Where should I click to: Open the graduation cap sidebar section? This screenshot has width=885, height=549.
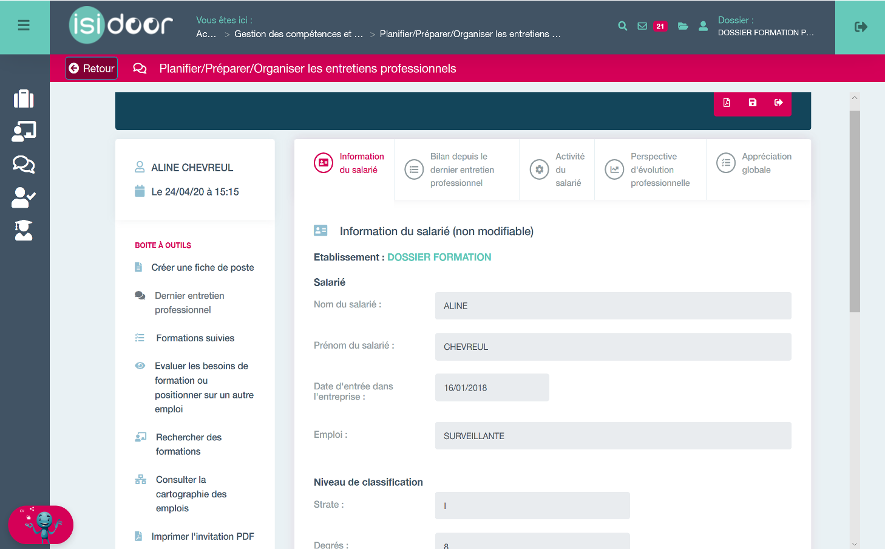[x=24, y=231]
